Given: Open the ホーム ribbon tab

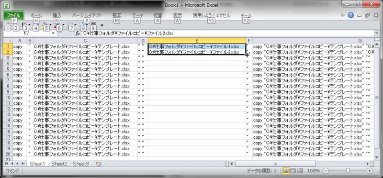Looking at the screenshot, I should [36, 15].
